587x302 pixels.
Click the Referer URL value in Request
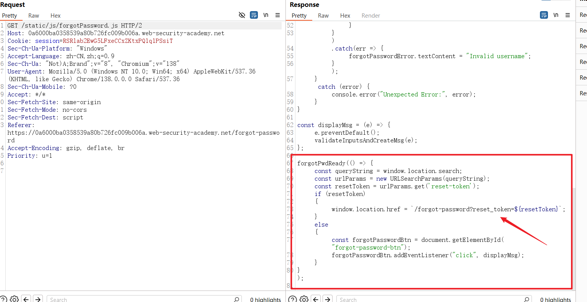pos(143,137)
